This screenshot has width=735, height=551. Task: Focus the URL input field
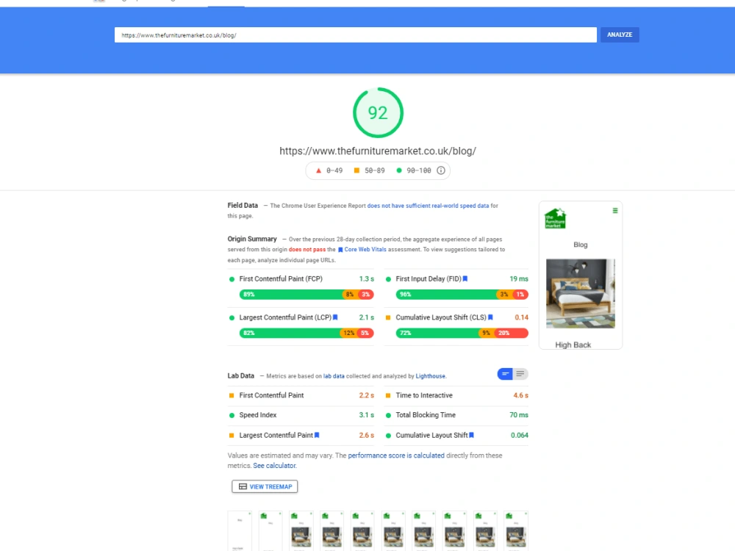coord(355,35)
